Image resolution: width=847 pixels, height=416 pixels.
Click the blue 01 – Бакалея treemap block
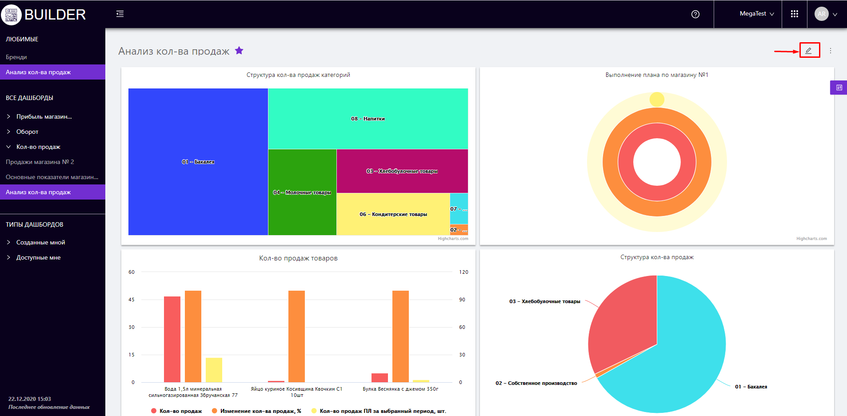[x=198, y=162]
